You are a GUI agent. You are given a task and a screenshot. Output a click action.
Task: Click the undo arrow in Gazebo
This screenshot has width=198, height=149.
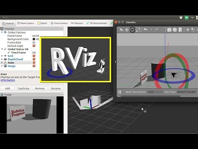pos(146,29)
